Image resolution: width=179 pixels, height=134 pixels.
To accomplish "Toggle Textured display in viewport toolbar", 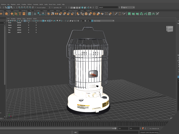I will [x=50, y=21].
